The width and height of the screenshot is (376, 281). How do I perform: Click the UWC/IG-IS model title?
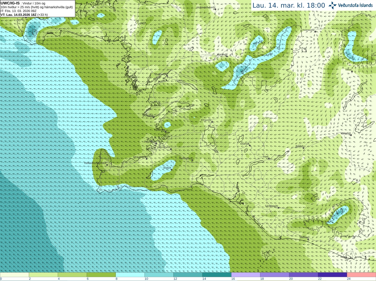(x=10, y=3)
